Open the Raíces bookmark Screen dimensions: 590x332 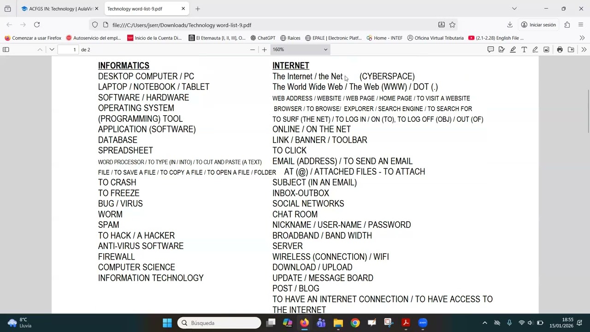290,38
